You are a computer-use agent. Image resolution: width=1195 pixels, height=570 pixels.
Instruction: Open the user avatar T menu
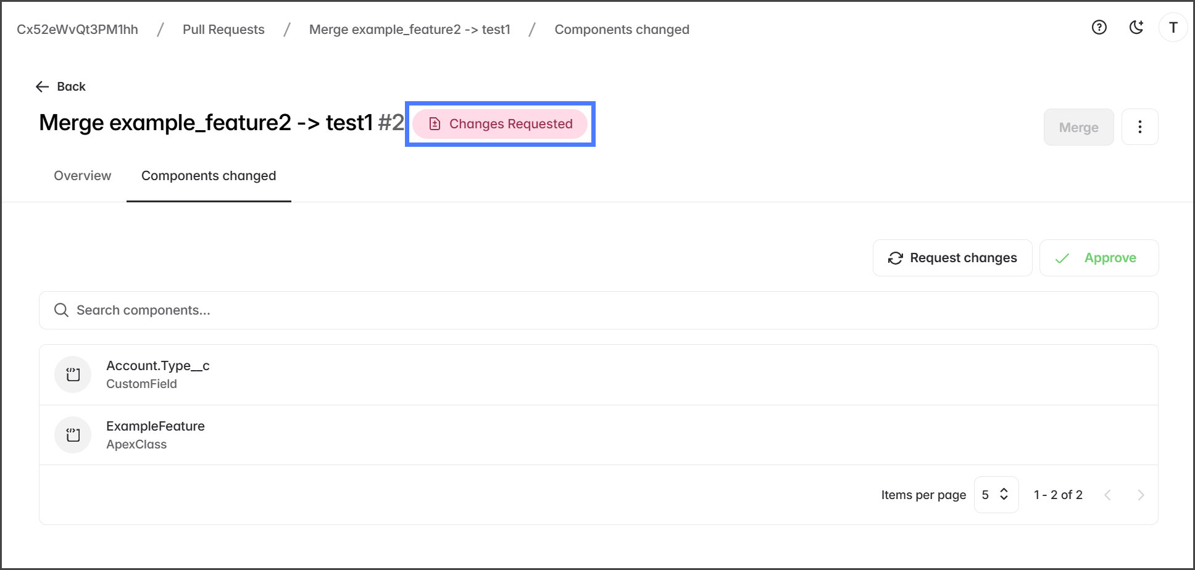coord(1173,28)
